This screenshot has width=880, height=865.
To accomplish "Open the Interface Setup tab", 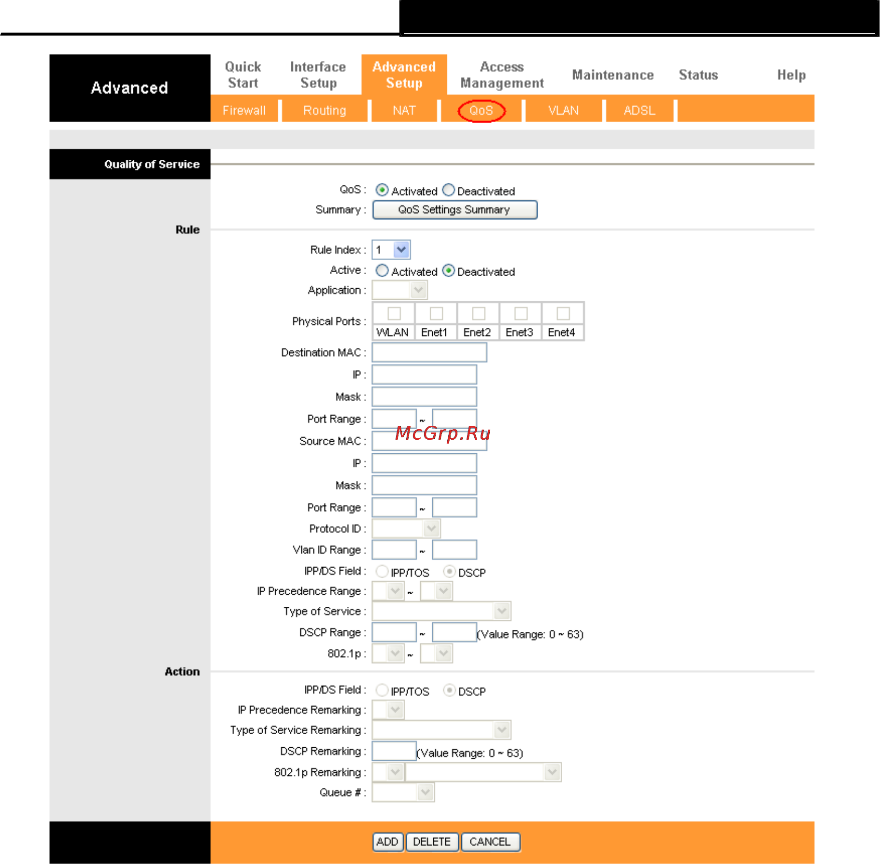I will [318, 75].
